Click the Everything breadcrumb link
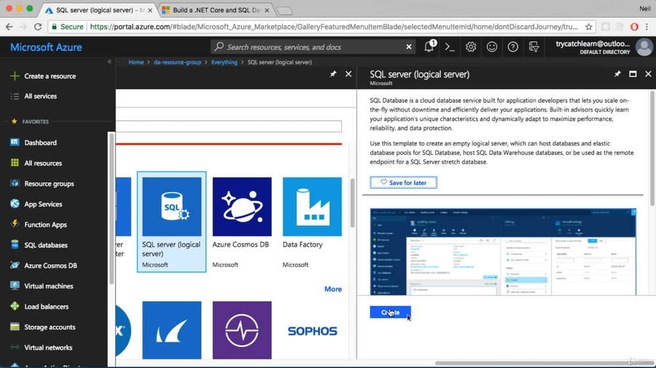Screen dimensions: 656x368 tap(224, 62)
